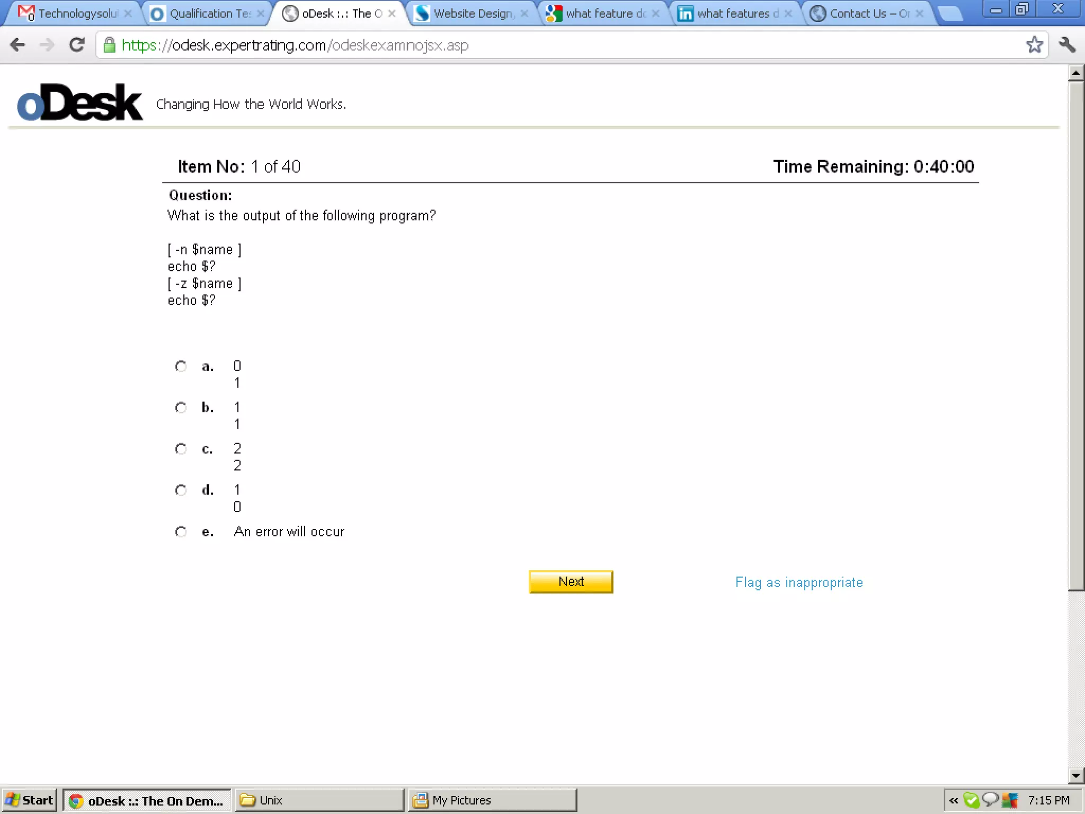
Task: Open the Chrome wrench settings menu
Action: (x=1067, y=45)
